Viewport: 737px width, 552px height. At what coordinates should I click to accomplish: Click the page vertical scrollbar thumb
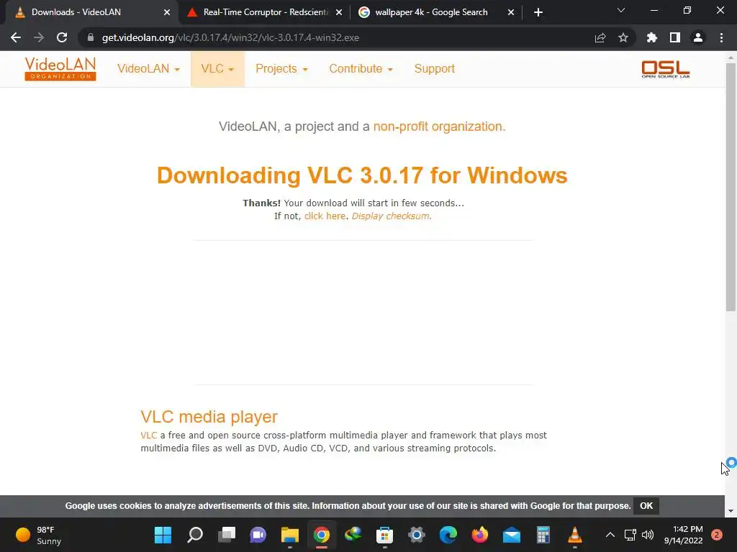point(731,187)
